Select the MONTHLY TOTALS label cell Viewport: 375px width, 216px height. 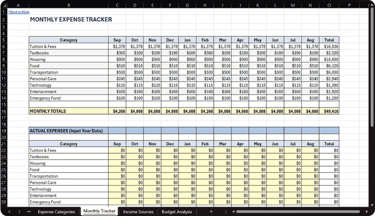point(68,111)
